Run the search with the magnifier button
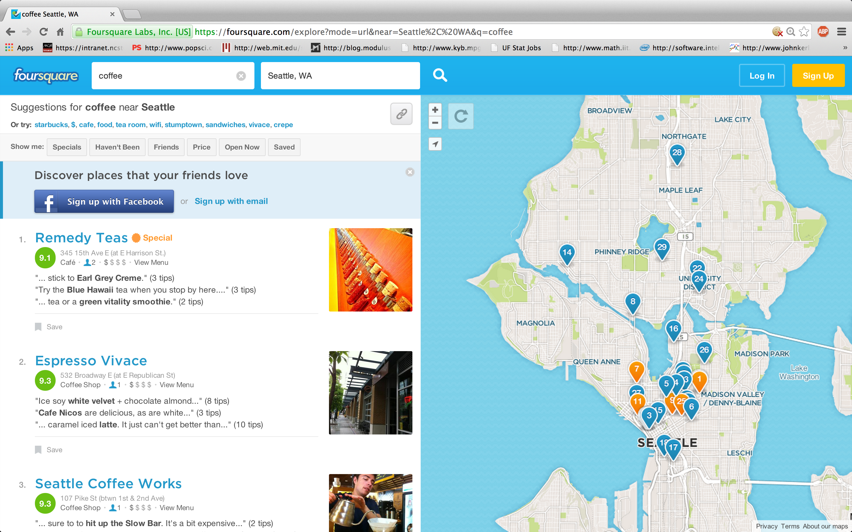 click(x=440, y=75)
